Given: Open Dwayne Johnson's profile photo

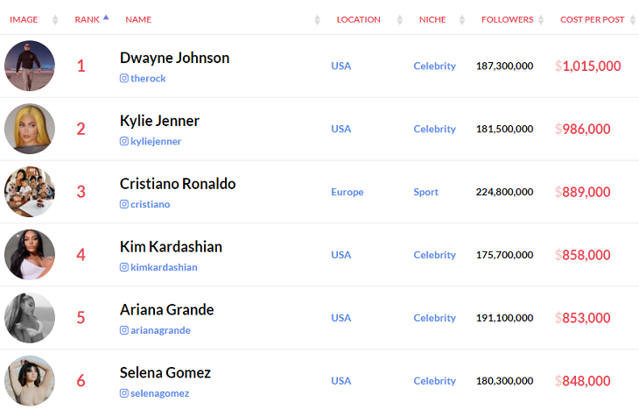Looking at the screenshot, I should [x=30, y=67].
